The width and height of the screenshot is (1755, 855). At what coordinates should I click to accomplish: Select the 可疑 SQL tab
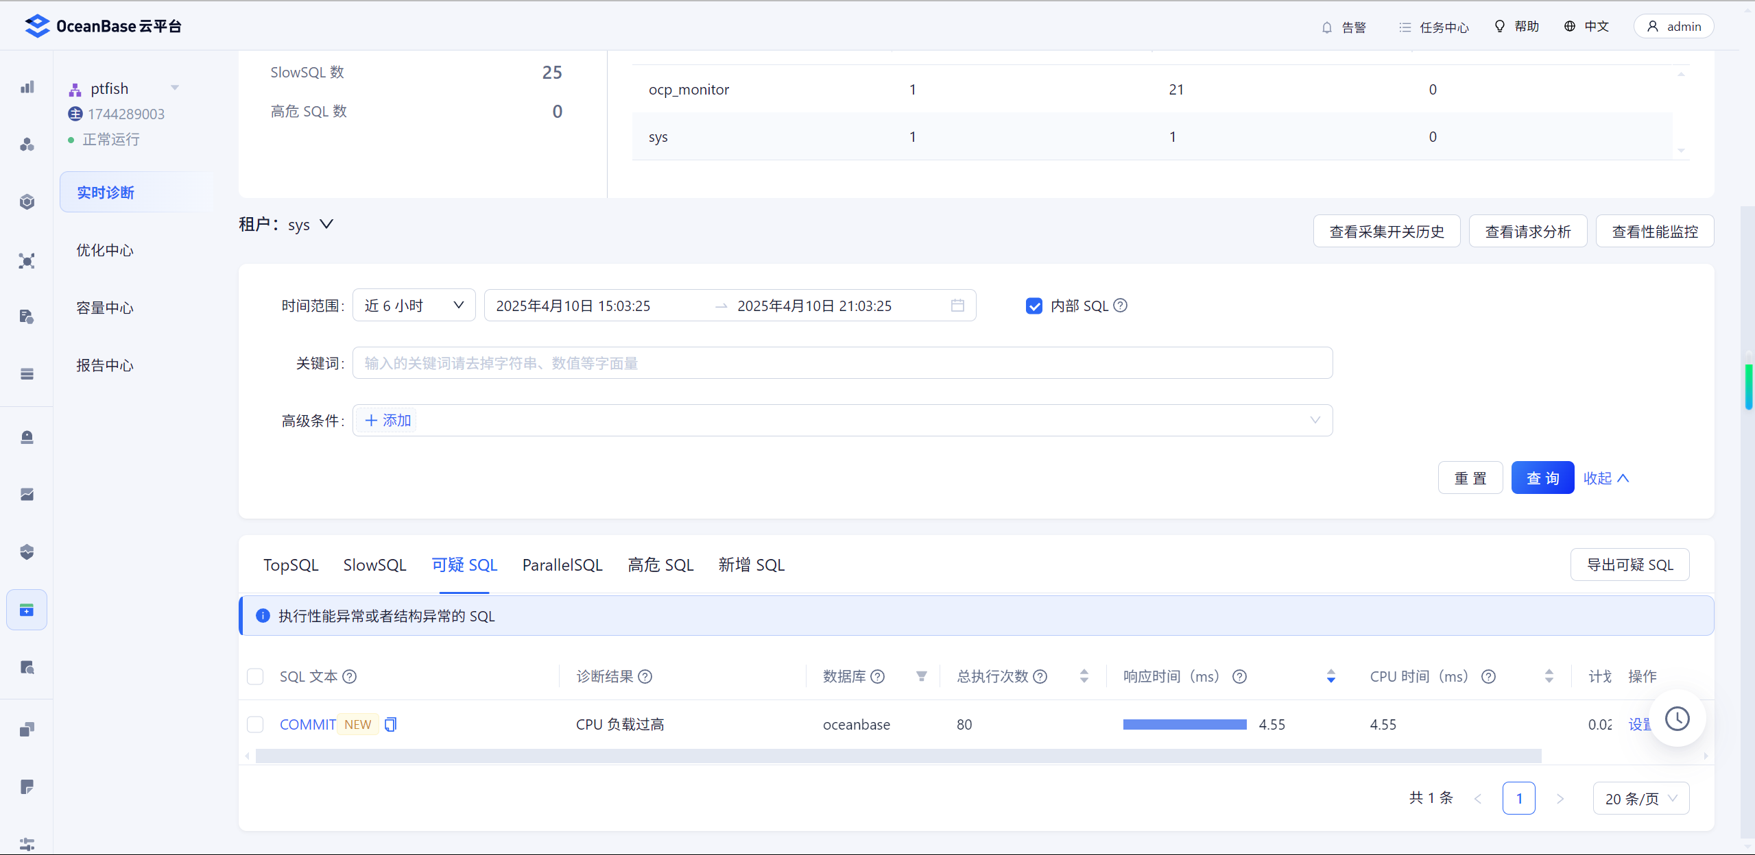tap(464, 565)
